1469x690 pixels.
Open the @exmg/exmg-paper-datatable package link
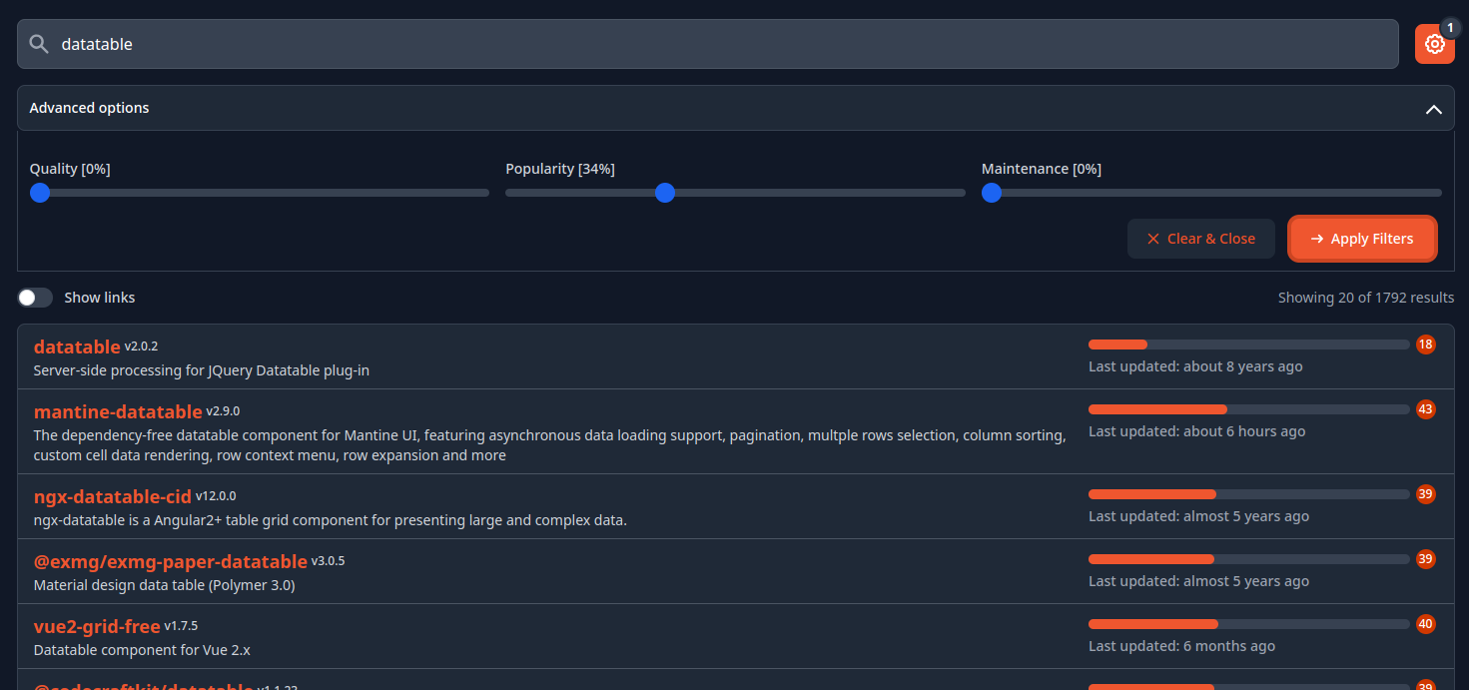click(171, 561)
